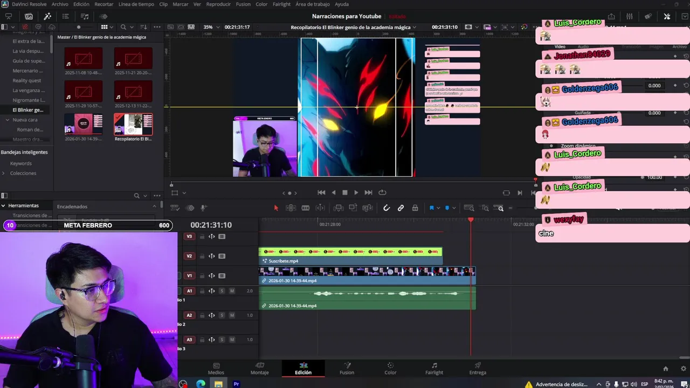Disable video track V2 filmstrip icon
The width and height of the screenshot is (690, 388).
tap(222, 256)
